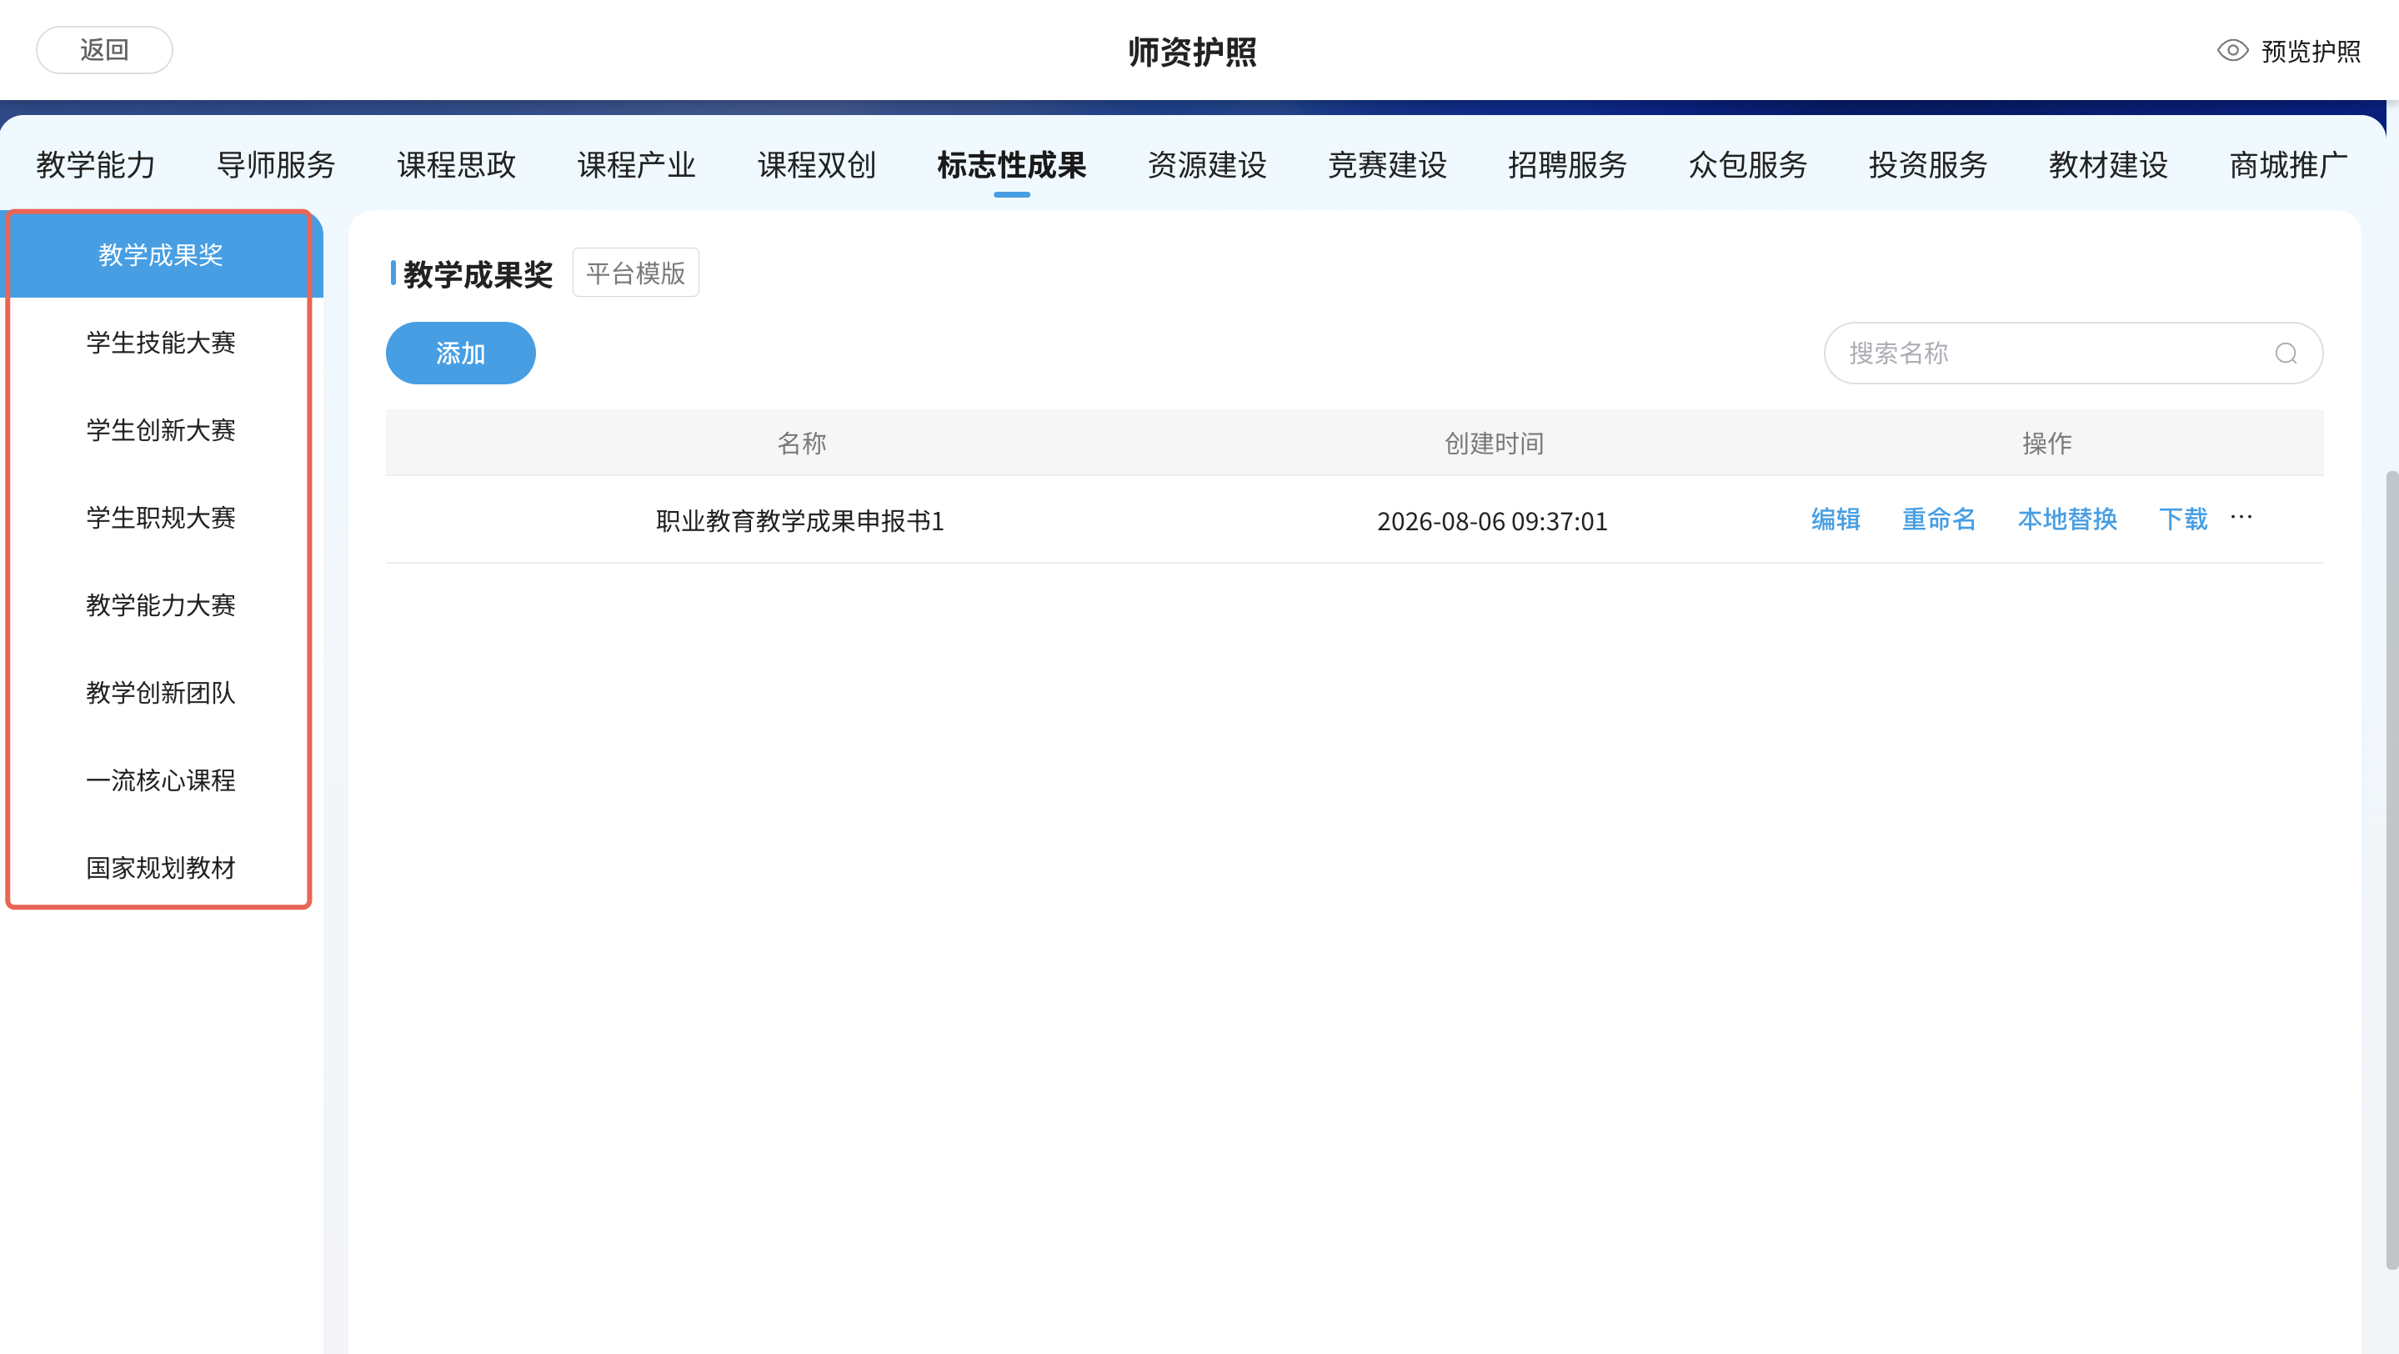Click 重命名 in the table row
This screenshot has height=1354, width=2399.
[x=1939, y=519]
